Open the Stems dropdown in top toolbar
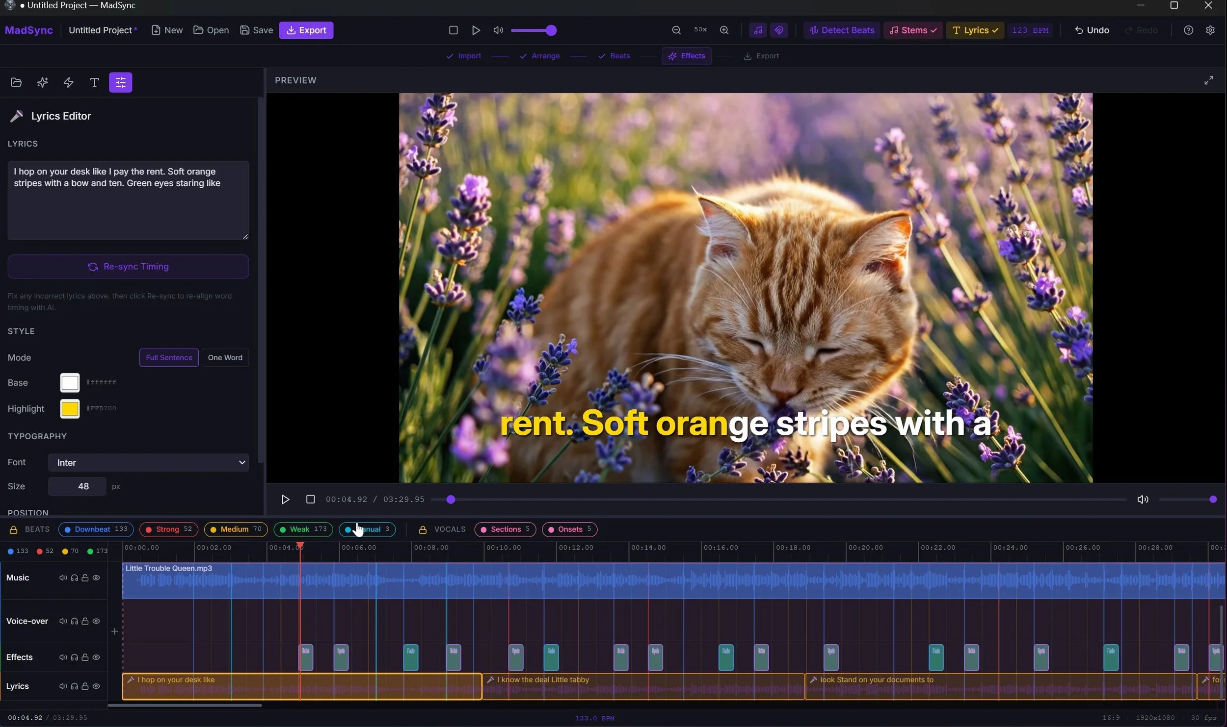1227x727 pixels. pyautogui.click(x=912, y=30)
